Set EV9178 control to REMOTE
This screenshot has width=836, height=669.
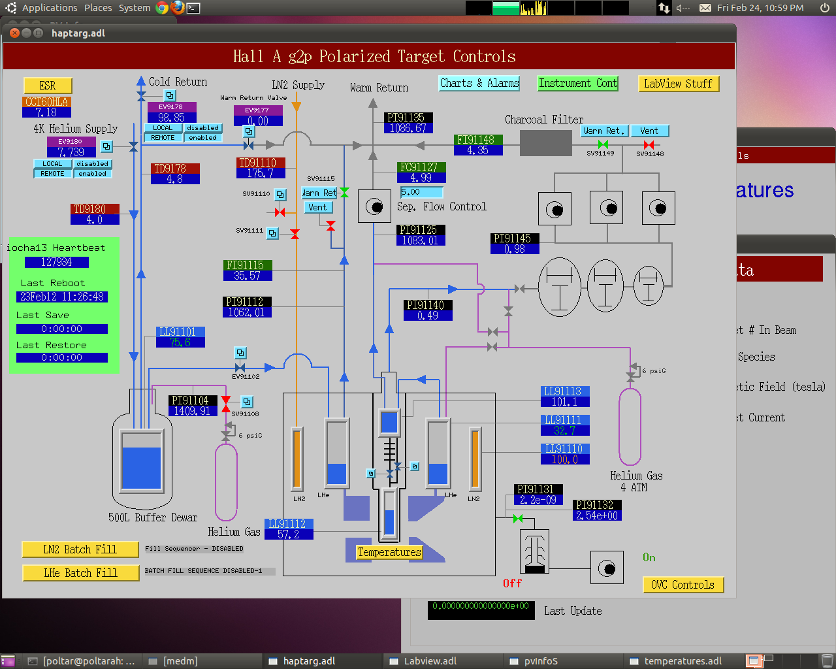[163, 138]
